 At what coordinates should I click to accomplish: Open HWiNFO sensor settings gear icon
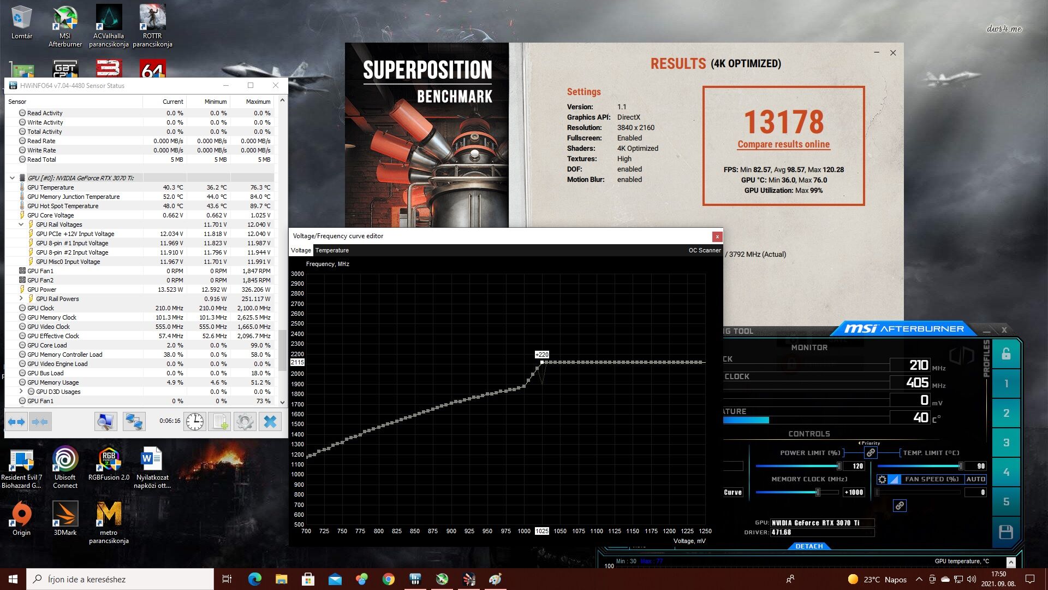click(x=245, y=422)
